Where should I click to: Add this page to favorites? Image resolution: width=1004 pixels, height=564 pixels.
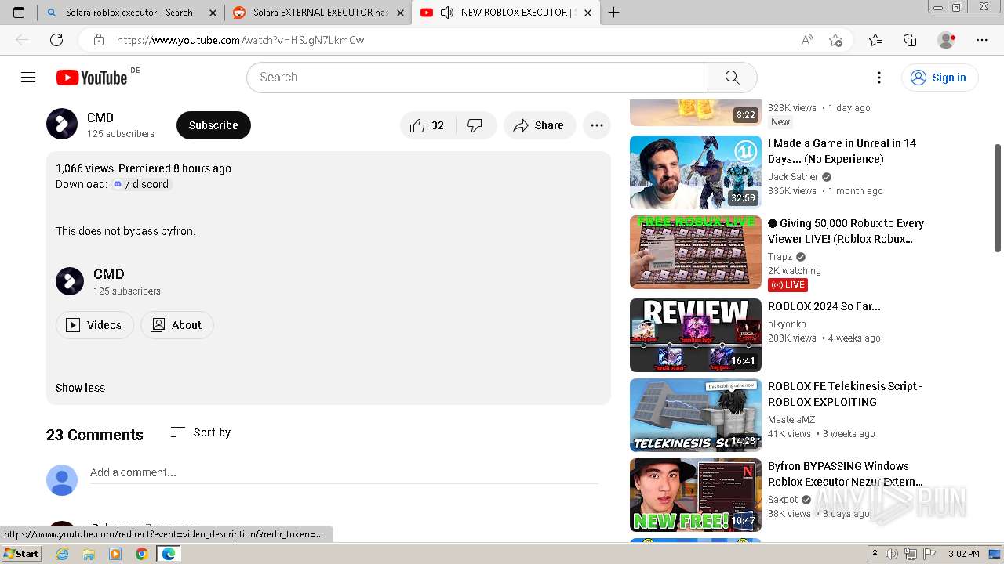pyautogui.click(x=835, y=40)
